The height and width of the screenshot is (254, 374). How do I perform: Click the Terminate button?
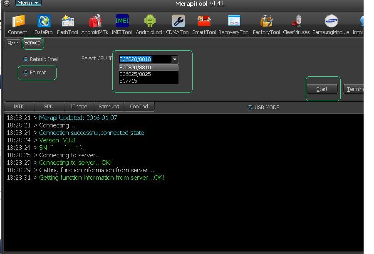[x=354, y=89]
